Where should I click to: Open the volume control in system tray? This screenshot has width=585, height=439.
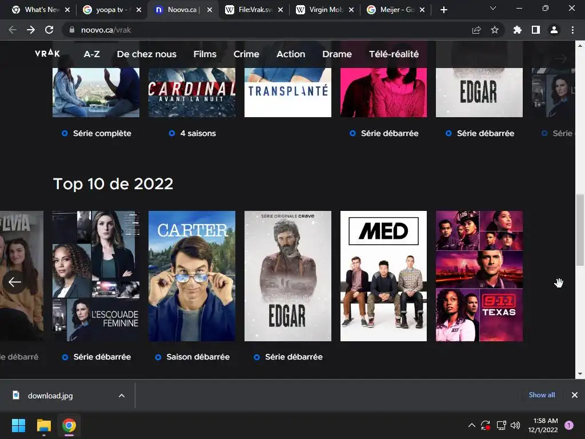(515, 425)
